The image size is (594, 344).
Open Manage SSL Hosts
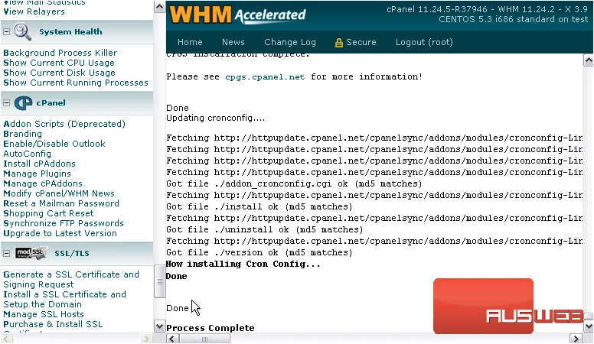coord(44,314)
